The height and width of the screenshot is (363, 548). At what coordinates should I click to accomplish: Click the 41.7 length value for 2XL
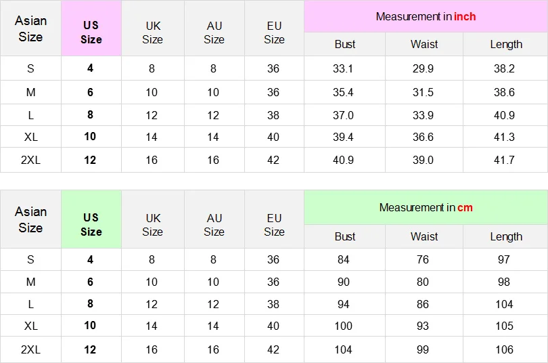[x=504, y=161]
